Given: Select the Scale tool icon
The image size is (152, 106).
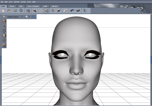Looking at the screenshot, I should 58,10.
